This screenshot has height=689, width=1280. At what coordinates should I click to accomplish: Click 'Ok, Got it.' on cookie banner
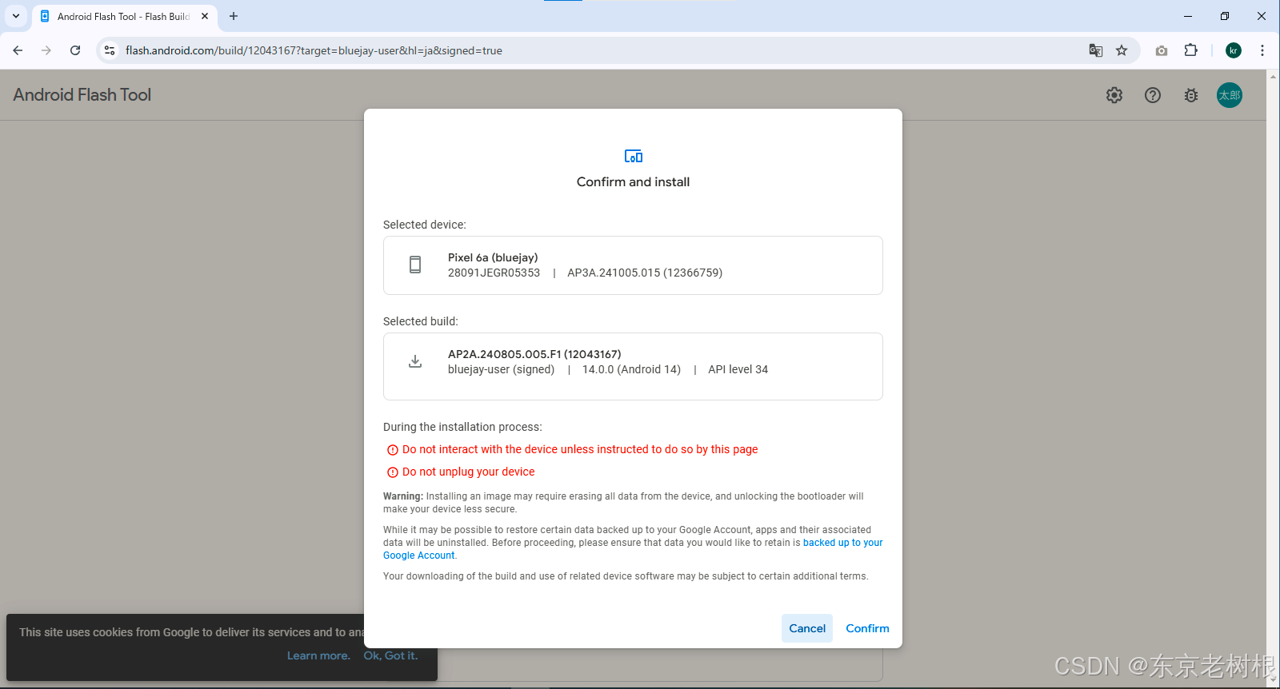390,655
